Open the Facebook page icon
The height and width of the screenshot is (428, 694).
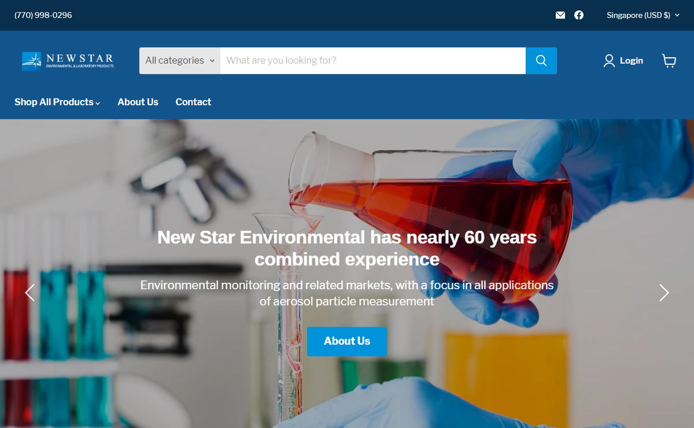(x=579, y=15)
